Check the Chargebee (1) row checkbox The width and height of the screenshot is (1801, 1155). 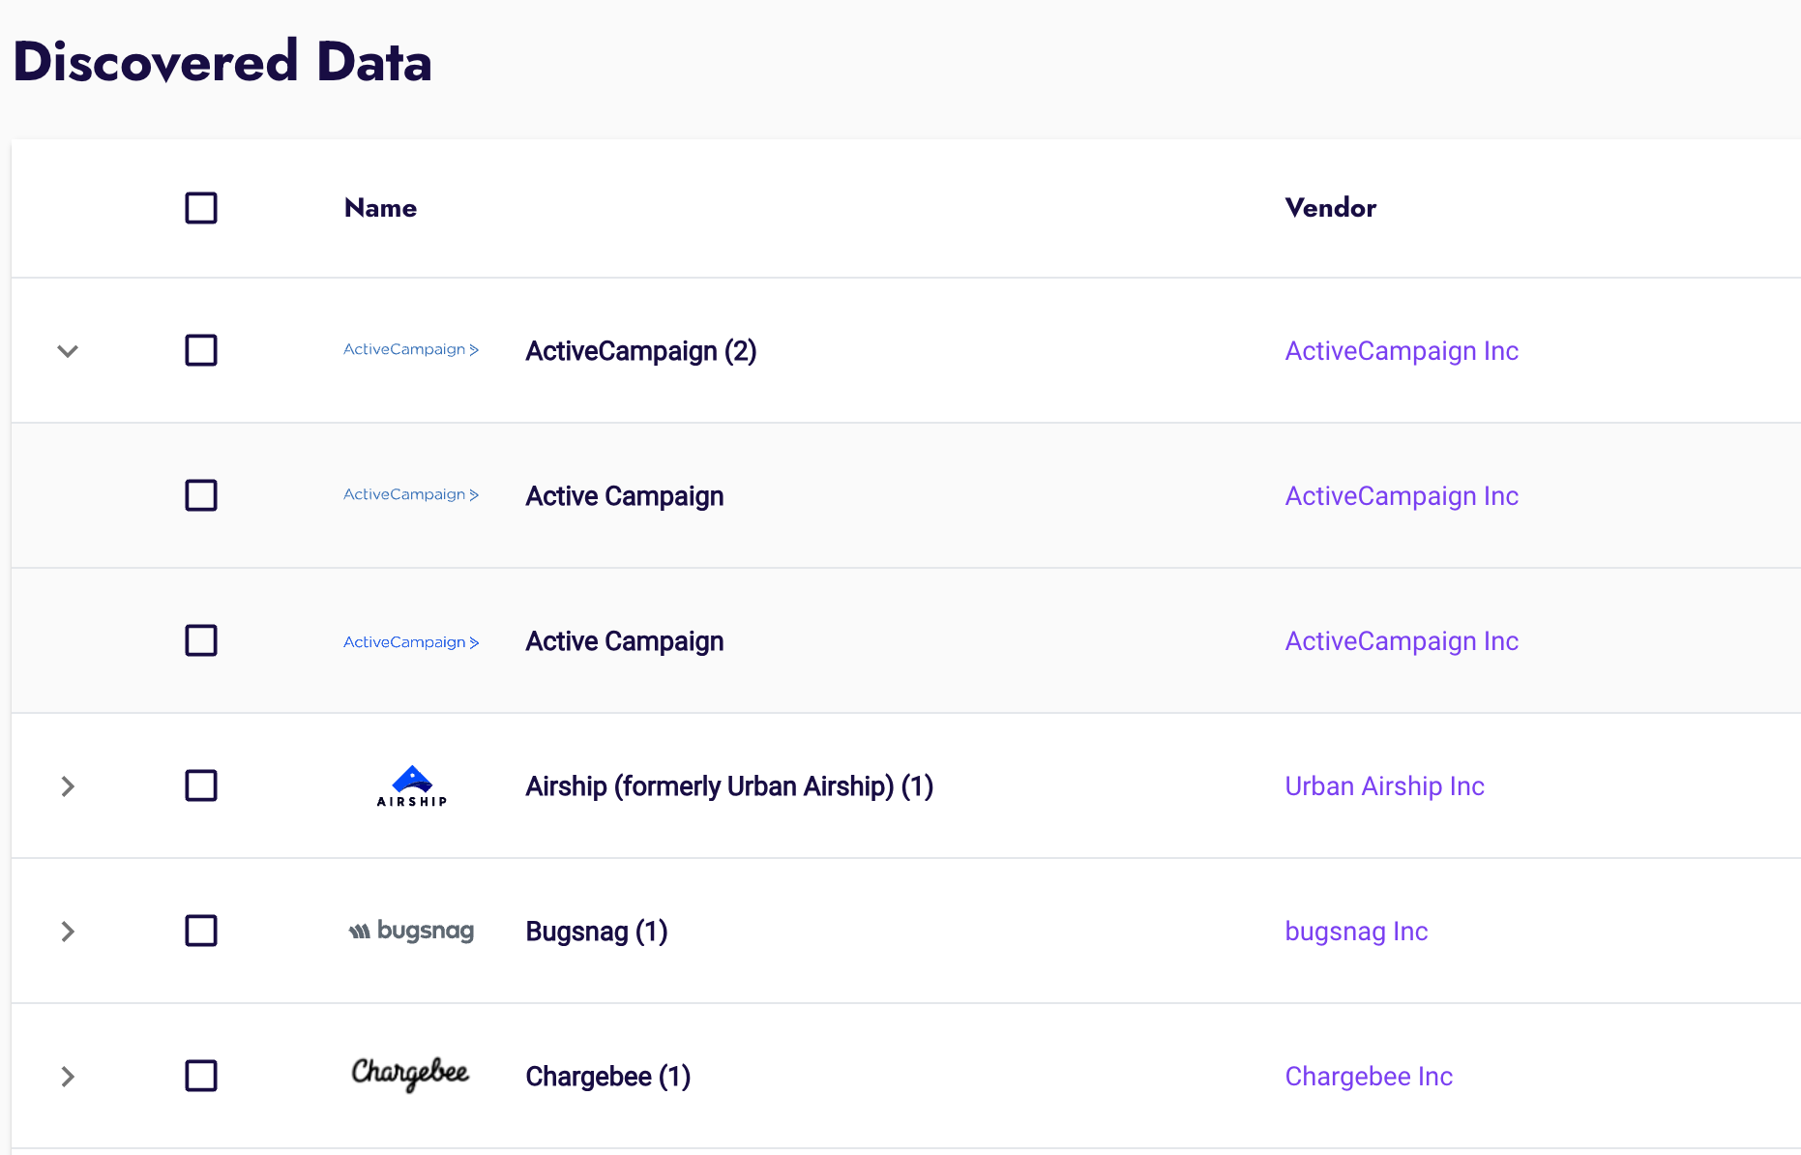201,1076
